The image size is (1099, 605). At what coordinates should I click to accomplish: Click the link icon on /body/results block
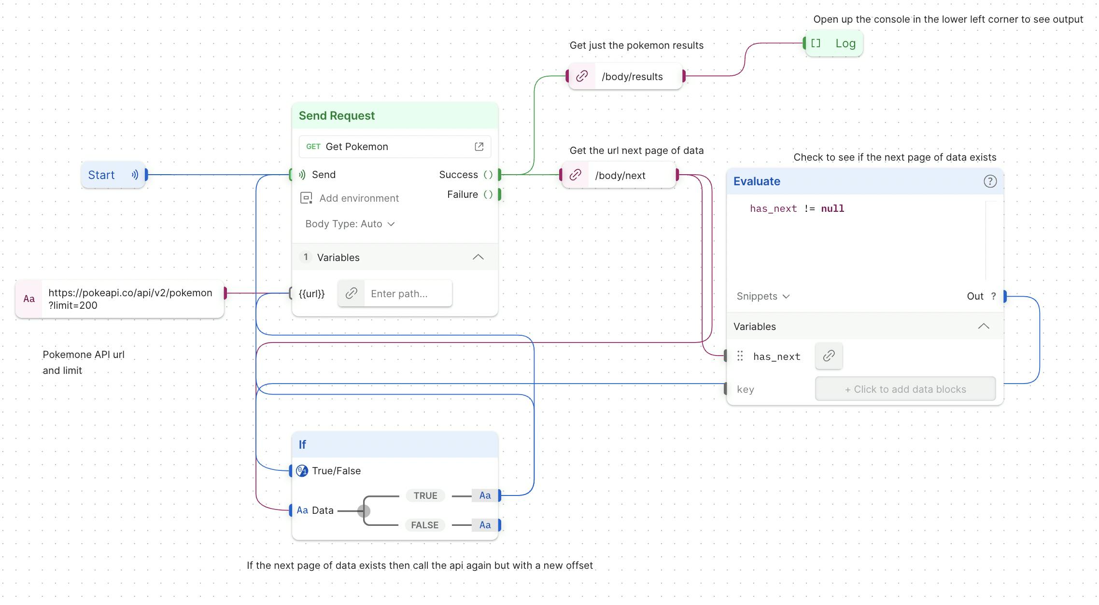tap(582, 76)
